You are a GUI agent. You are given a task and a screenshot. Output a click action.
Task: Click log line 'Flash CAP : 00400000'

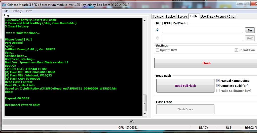[x=22, y=79]
